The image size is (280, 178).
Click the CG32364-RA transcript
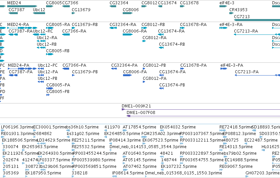click(x=113, y=28)
